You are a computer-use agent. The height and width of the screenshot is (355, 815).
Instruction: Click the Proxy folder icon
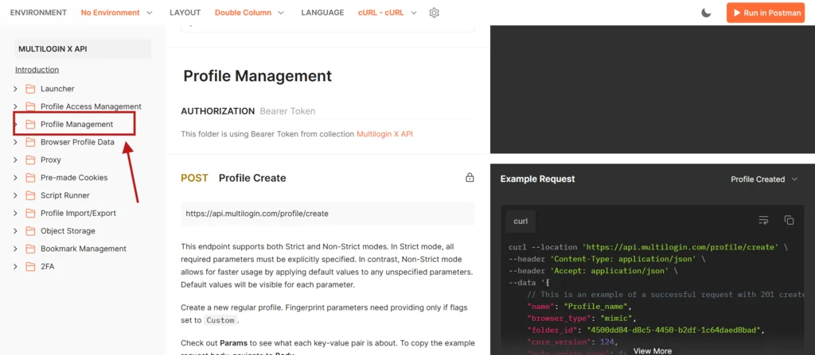[x=30, y=160]
